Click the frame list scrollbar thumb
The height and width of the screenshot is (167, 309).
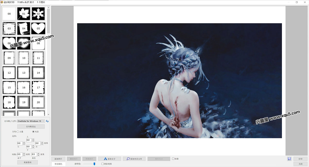coord(48,21)
